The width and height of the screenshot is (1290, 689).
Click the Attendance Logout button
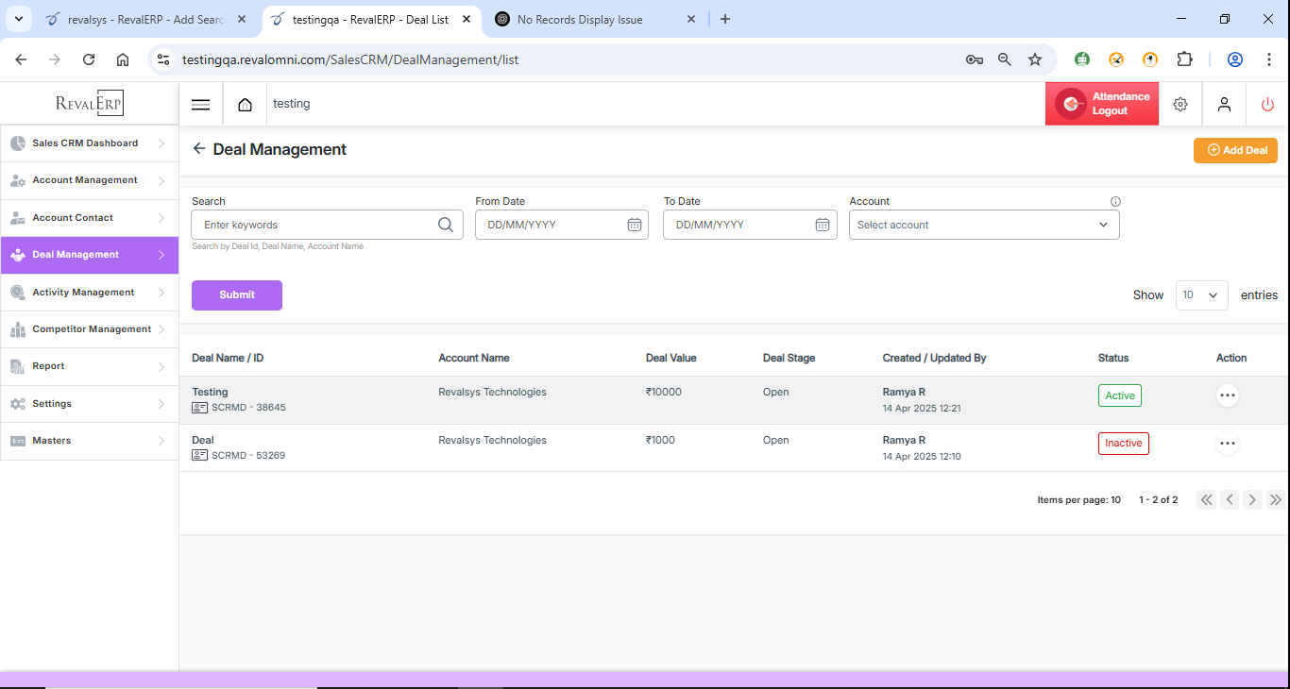[x=1101, y=104]
